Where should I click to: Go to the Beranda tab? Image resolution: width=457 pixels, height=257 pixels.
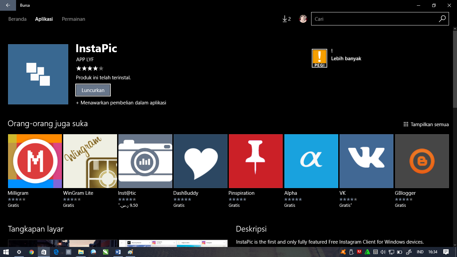pyautogui.click(x=17, y=19)
